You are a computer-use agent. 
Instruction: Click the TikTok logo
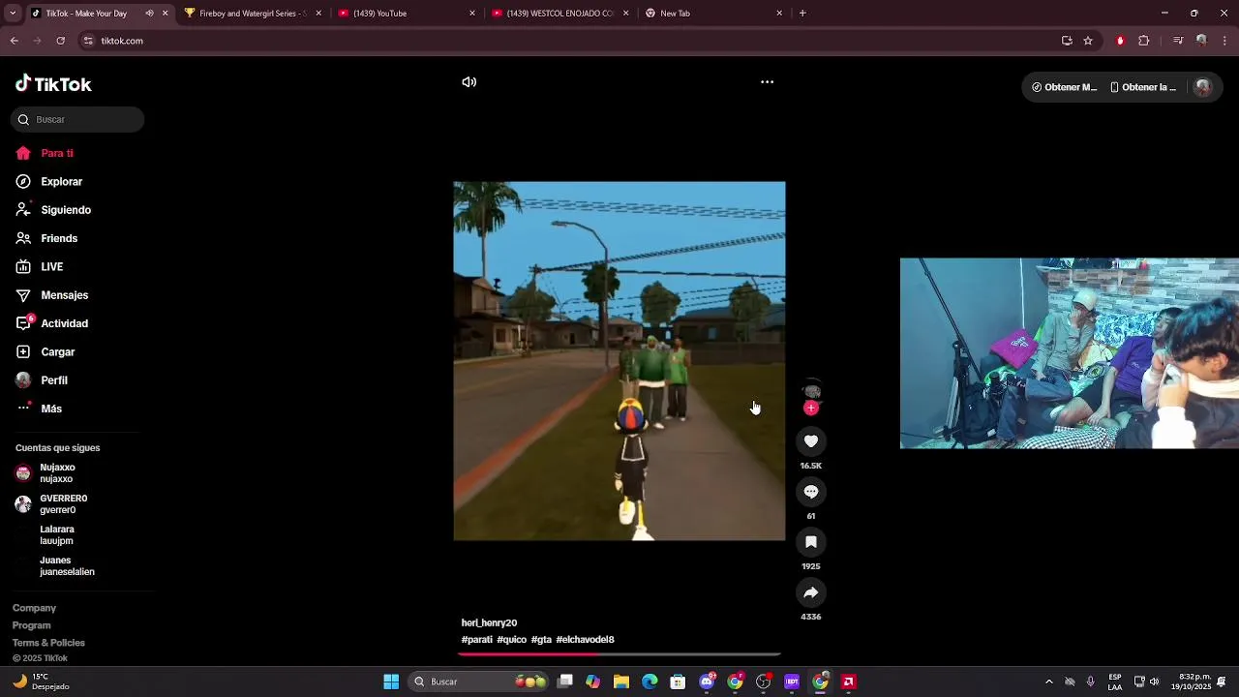(x=53, y=84)
